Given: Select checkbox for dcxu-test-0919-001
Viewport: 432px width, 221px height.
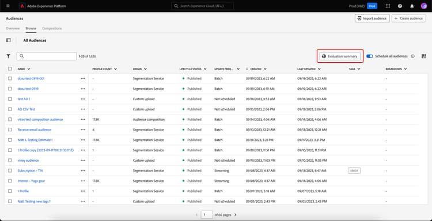Looking at the screenshot, I should pos(10,78).
